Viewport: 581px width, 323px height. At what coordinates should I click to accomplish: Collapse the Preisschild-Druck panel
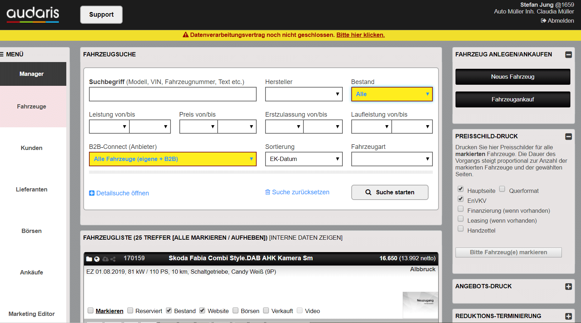(x=568, y=137)
